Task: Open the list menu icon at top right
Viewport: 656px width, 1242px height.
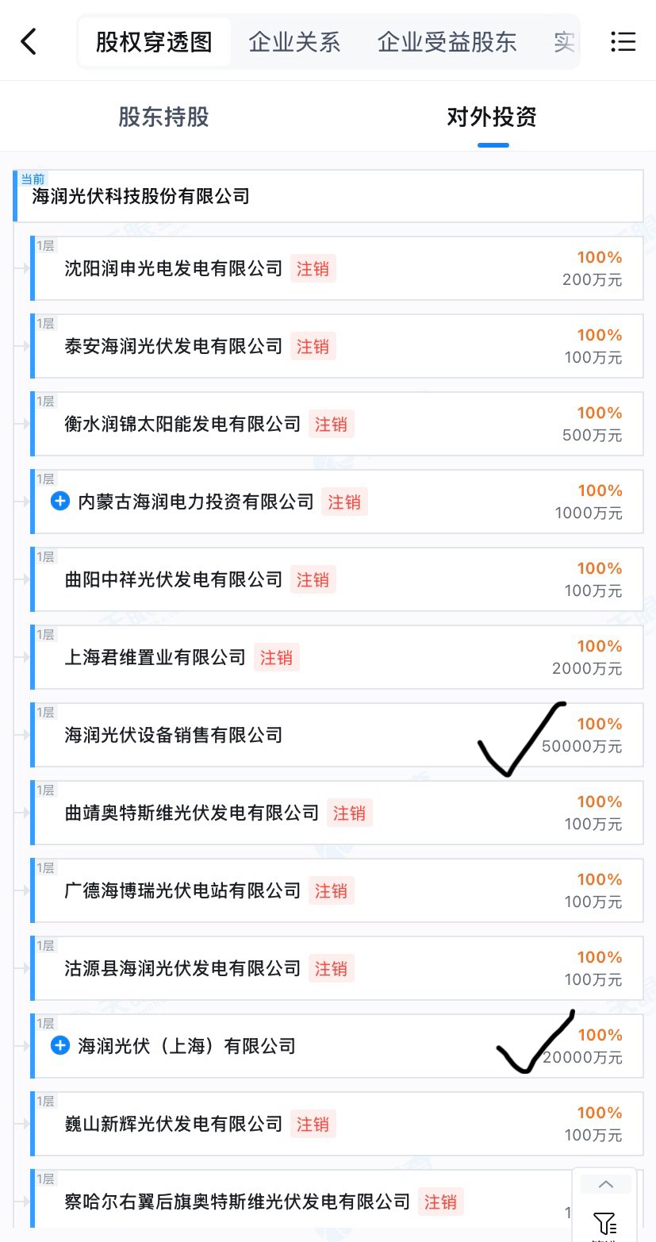Action: point(623,41)
